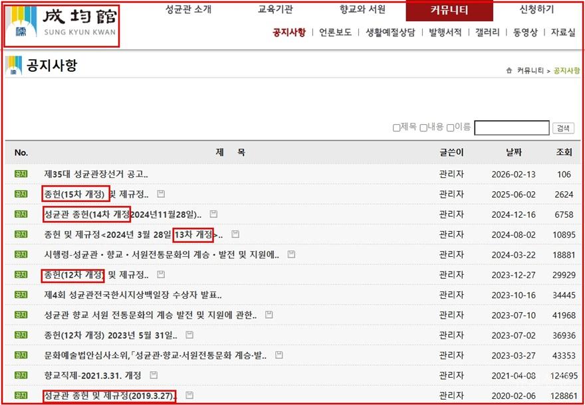The image size is (585, 405).
Task: Select 생활예절상담 submenu item
Action: pos(390,33)
